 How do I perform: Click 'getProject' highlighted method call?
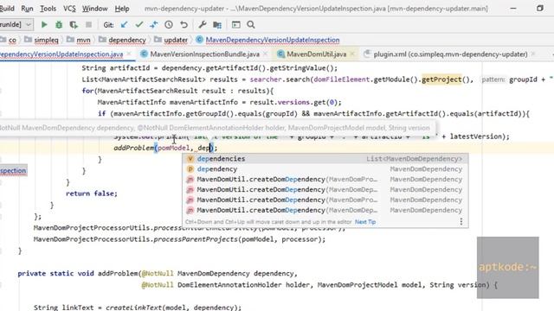[441, 79]
